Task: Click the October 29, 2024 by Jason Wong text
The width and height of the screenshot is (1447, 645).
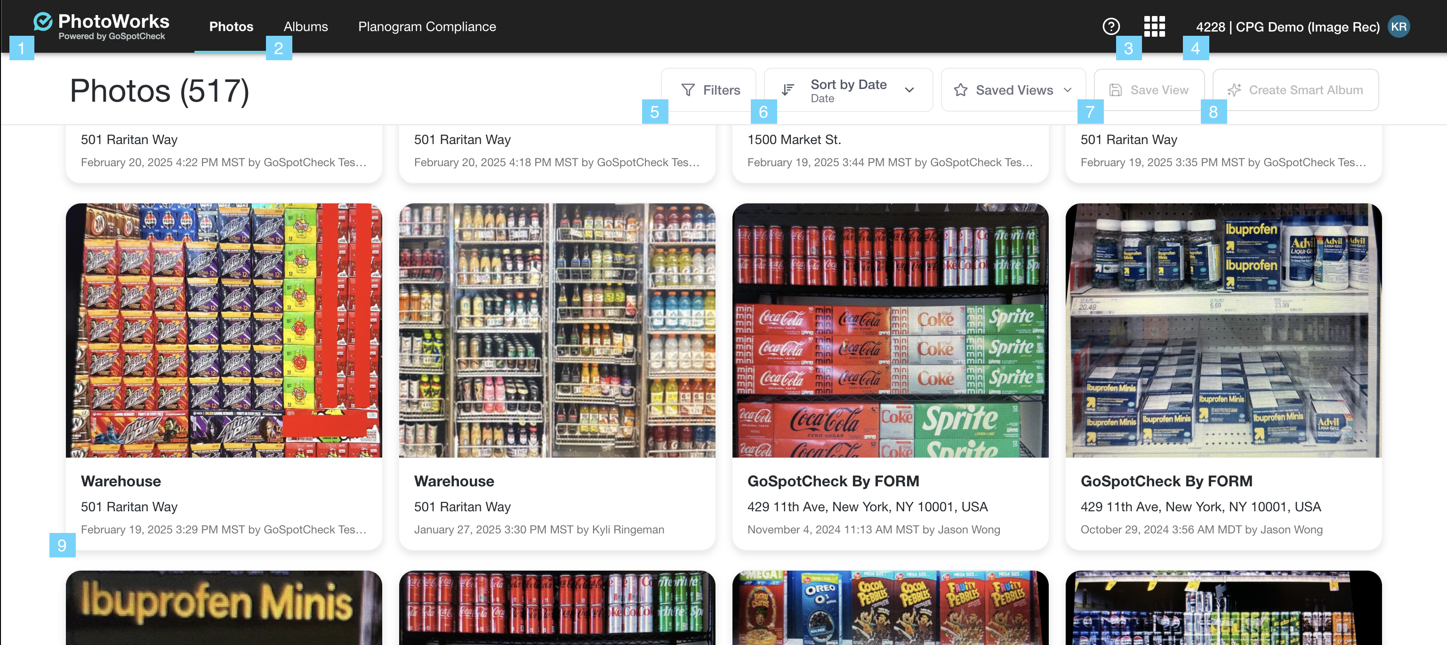Action: pos(1202,529)
